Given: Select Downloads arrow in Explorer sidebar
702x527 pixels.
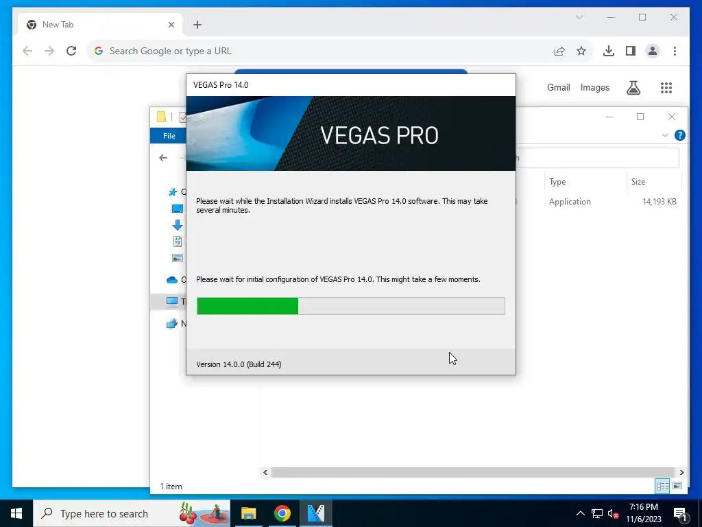Looking at the screenshot, I should pyautogui.click(x=178, y=225).
